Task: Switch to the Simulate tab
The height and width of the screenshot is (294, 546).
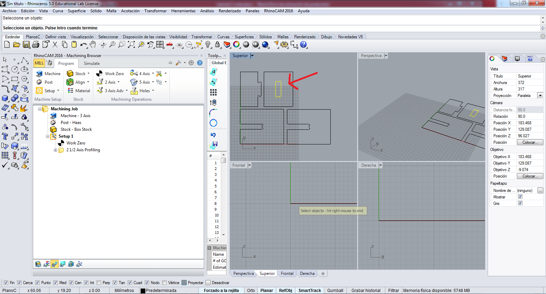Action: pos(92,64)
